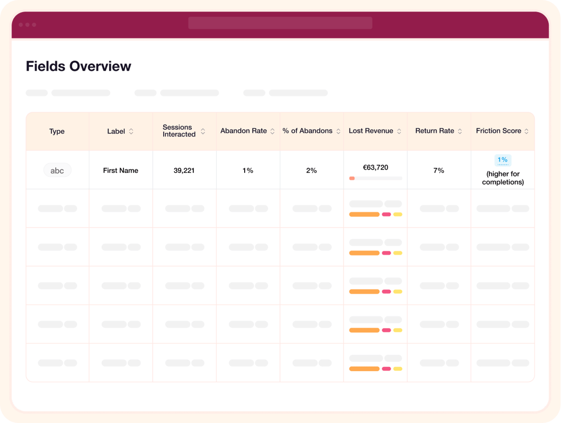The width and height of the screenshot is (571, 423).
Task: Sort by Lost Revenue using its arrows
Action: click(399, 132)
